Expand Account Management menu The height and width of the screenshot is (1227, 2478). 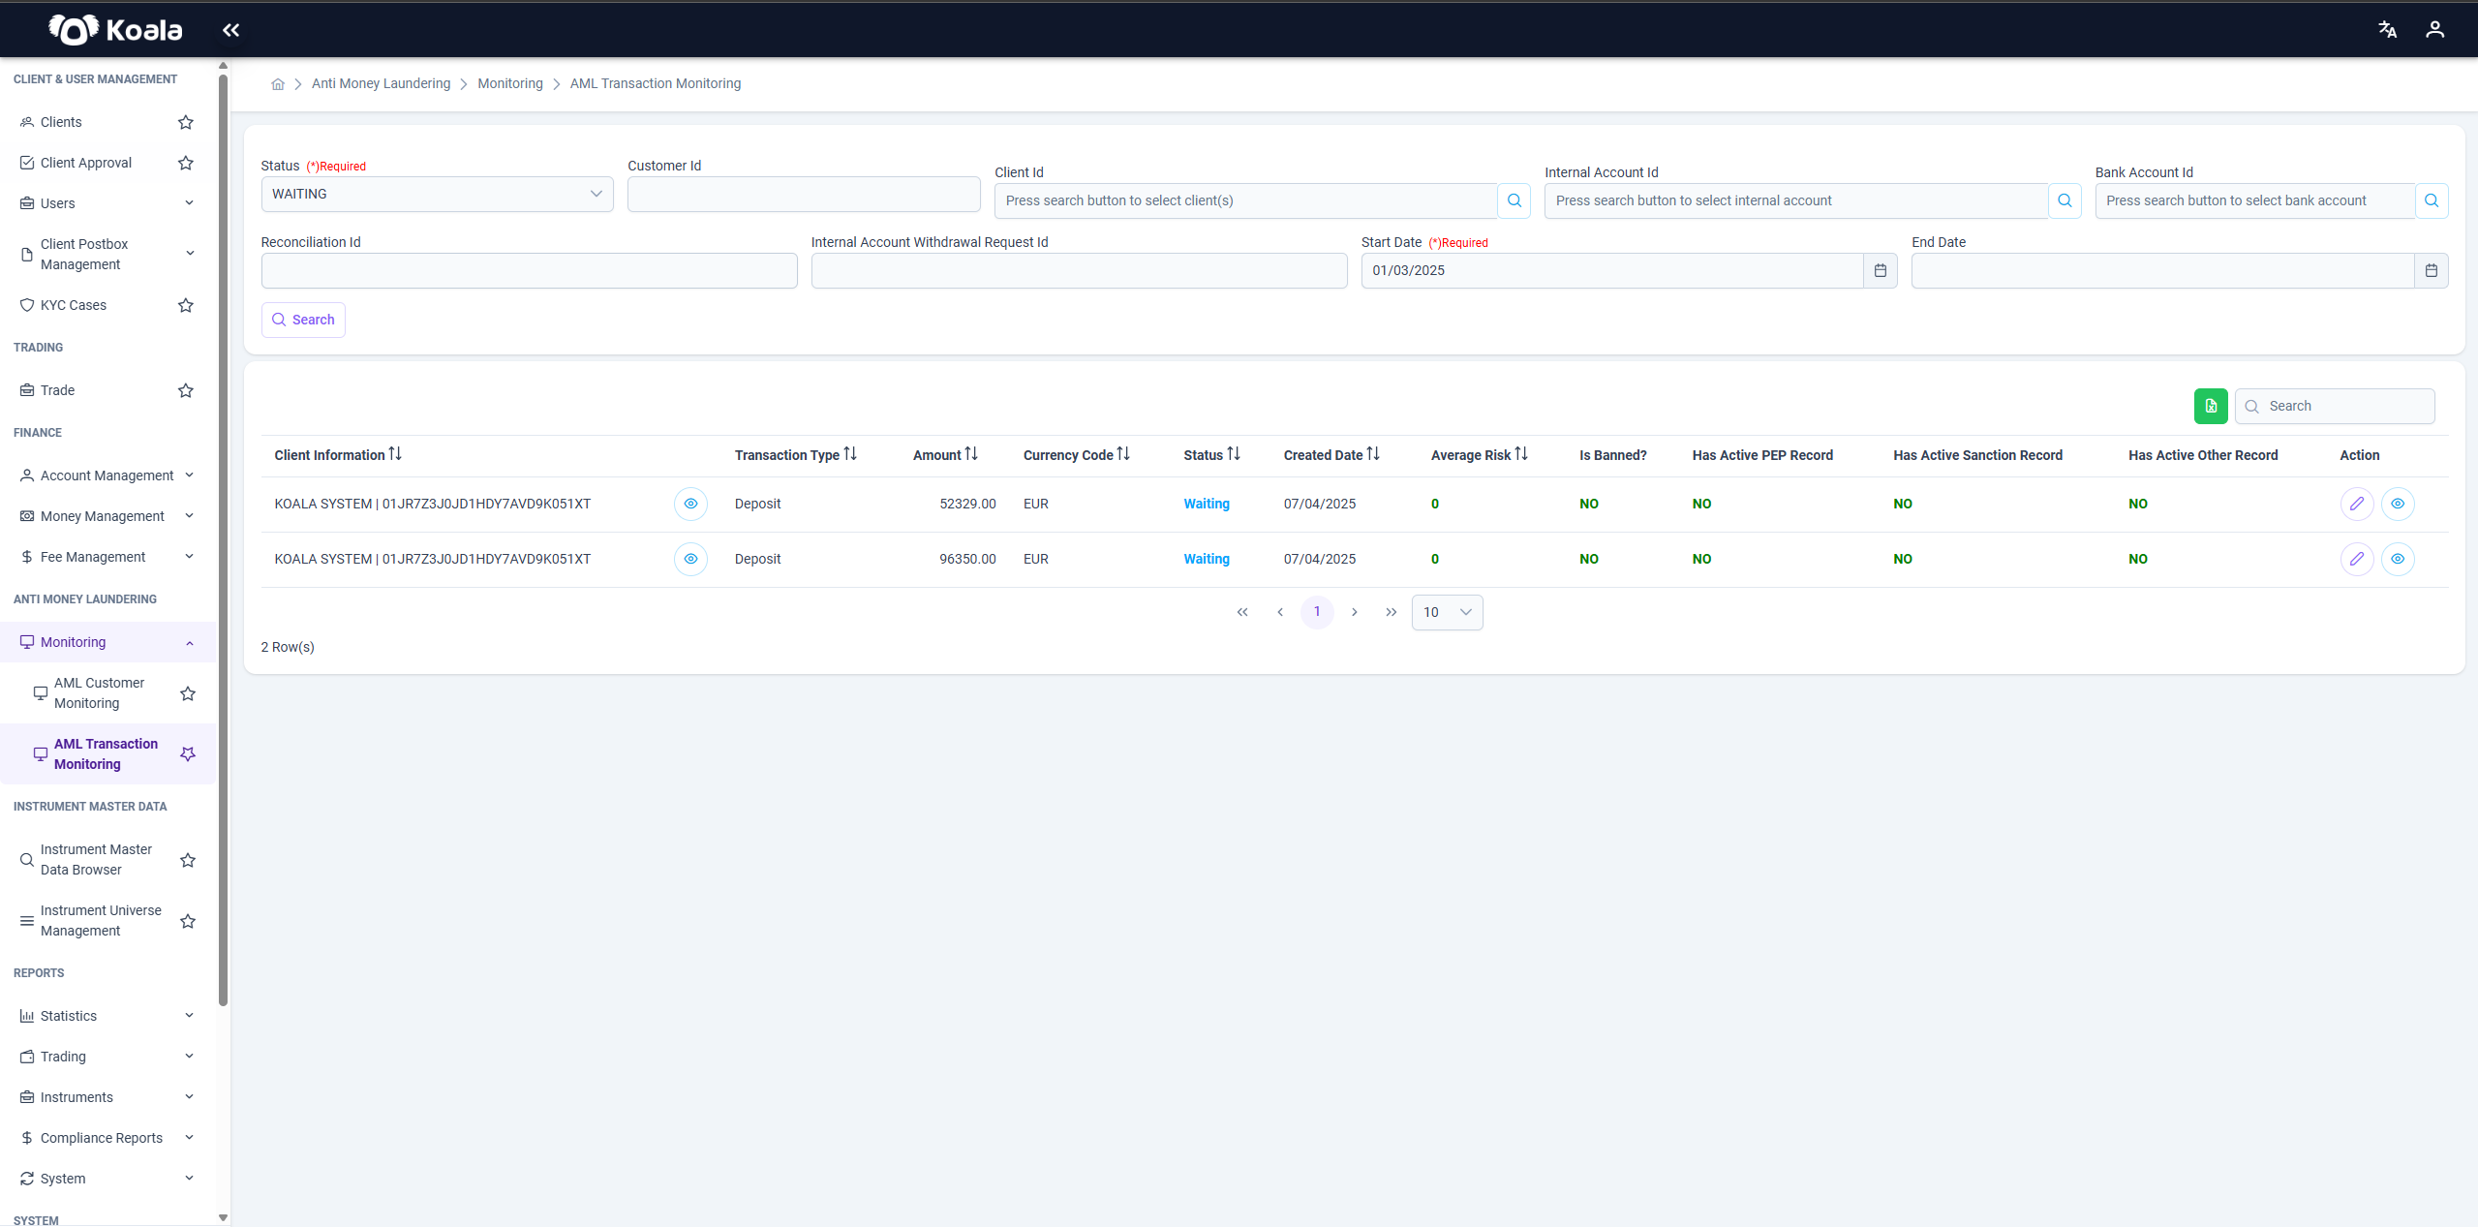coord(107,475)
